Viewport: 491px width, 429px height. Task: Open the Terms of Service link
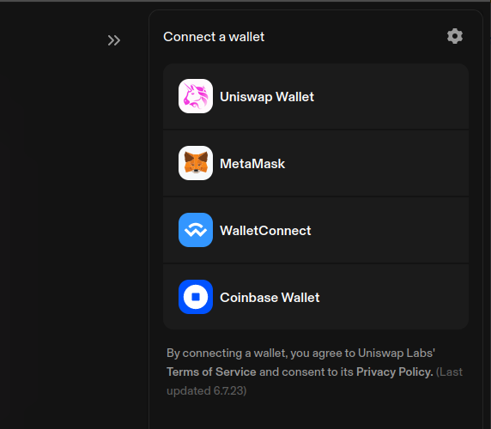(211, 372)
